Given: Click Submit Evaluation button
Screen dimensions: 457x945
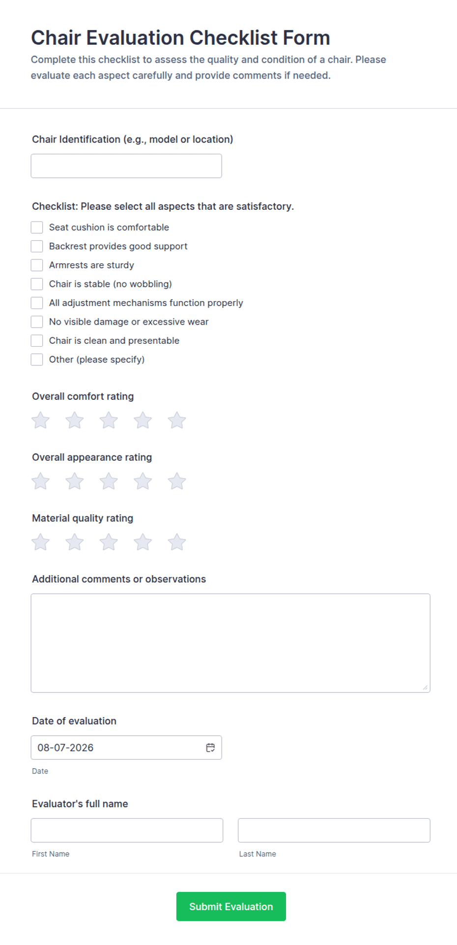Looking at the screenshot, I should (231, 906).
